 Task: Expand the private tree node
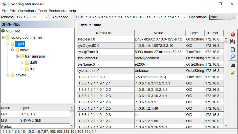pyautogui.click(x=8, y=75)
